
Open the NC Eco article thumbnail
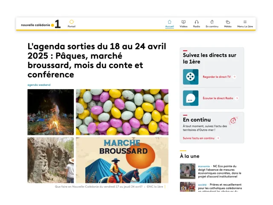[188, 171]
